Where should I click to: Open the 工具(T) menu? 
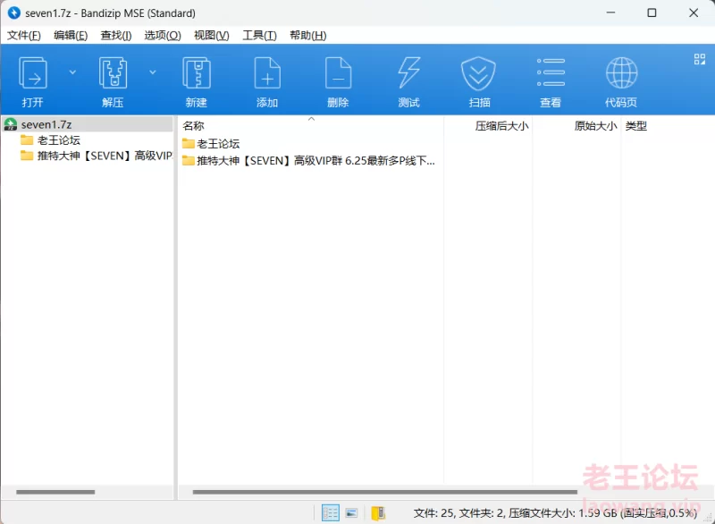pos(259,35)
